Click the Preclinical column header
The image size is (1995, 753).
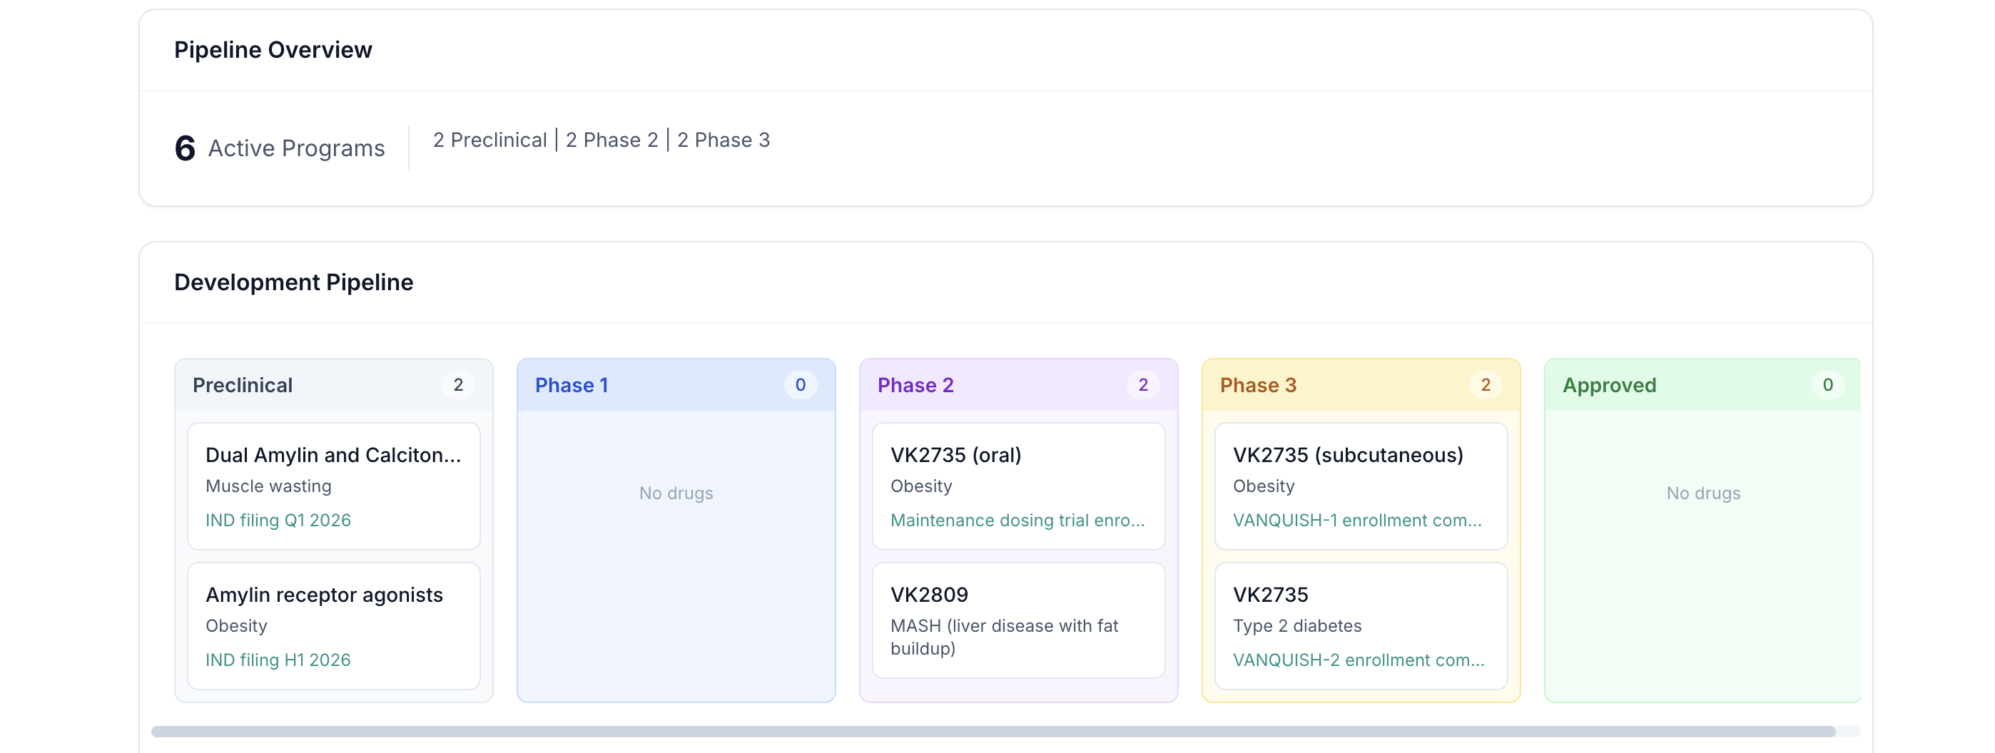point(243,384)
